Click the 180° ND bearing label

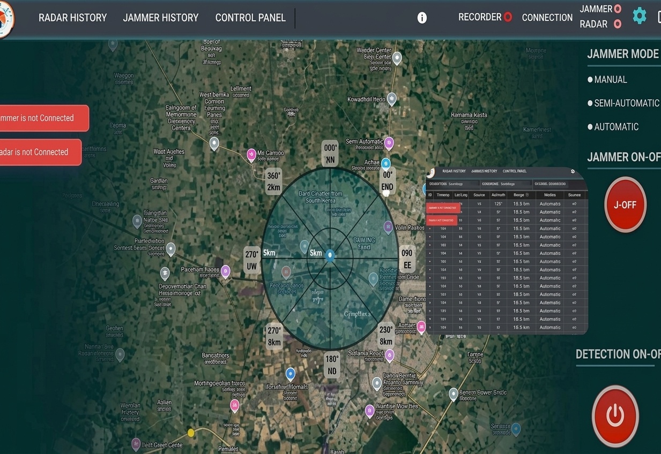pyautogui.click(x=332, y=366)
